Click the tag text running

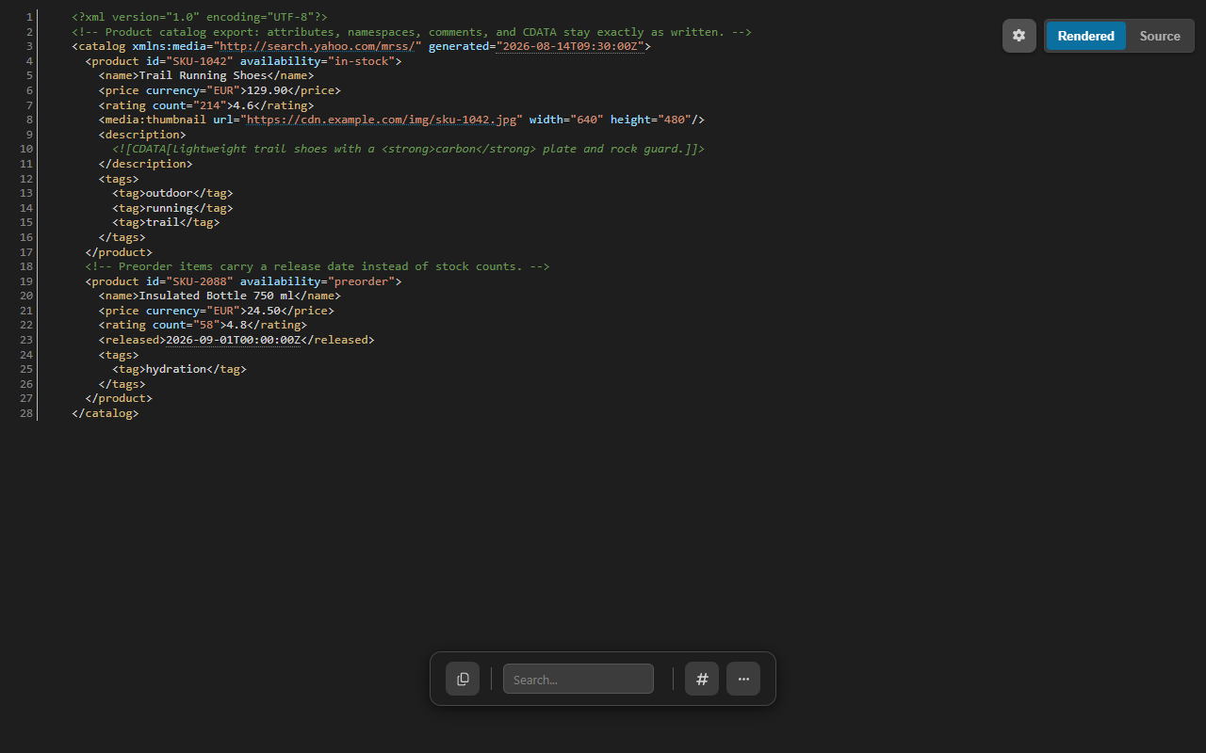click(170, 208)
